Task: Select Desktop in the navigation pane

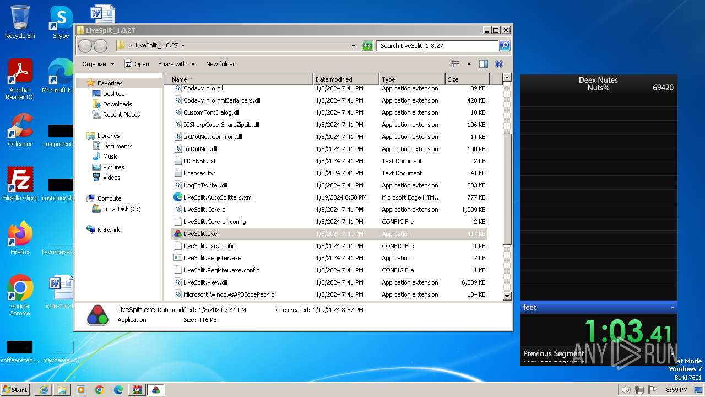Action: tap(113, 94)
